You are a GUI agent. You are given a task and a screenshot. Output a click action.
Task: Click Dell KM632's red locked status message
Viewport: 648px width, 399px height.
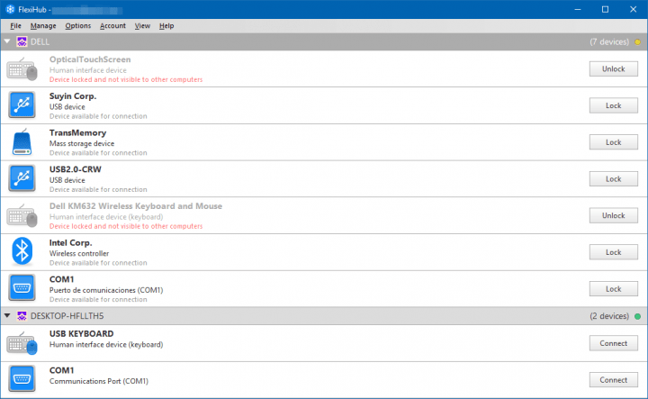[126, 226]
